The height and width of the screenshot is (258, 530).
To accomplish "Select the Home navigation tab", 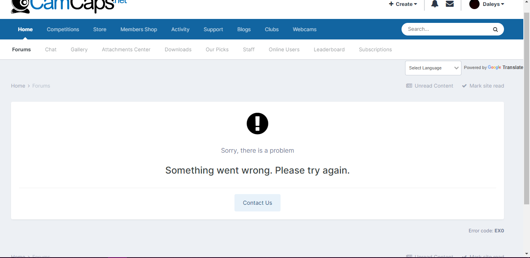I will [25, 29].
